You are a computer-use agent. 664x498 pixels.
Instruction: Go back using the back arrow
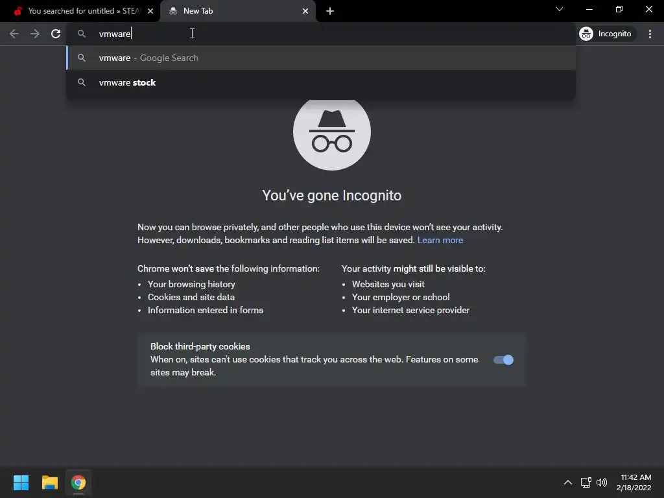[x=14, y=34]
